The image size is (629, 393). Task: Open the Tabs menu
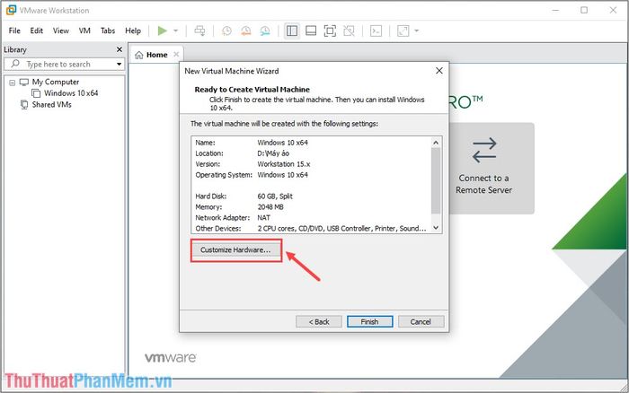coord(108,31)
